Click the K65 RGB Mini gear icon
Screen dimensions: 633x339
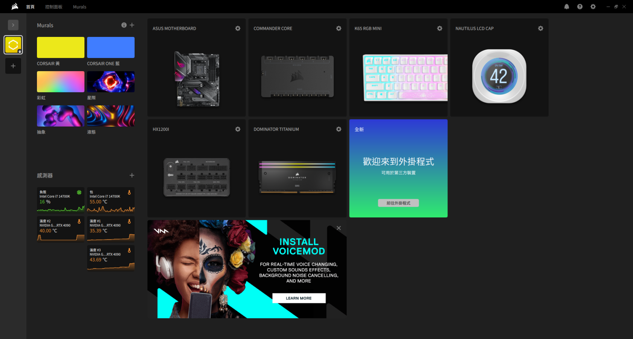click(x=440, y=28)
